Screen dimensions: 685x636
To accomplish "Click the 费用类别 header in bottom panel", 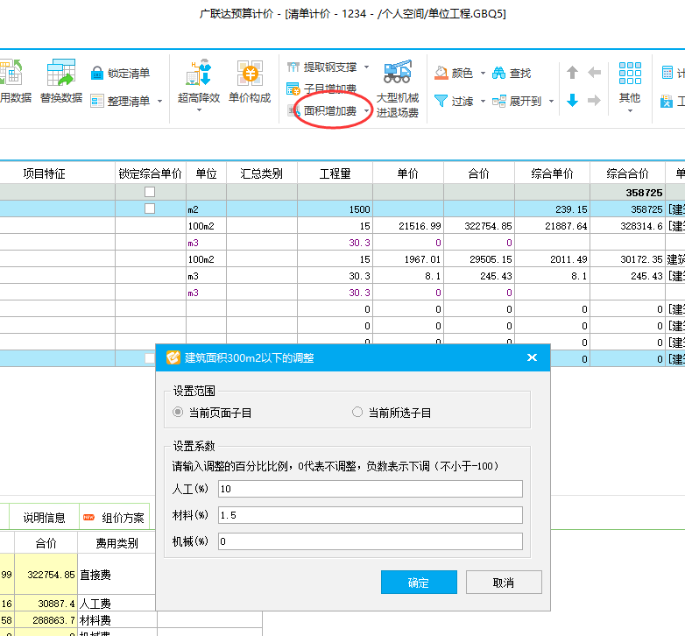I will [117, 543].
